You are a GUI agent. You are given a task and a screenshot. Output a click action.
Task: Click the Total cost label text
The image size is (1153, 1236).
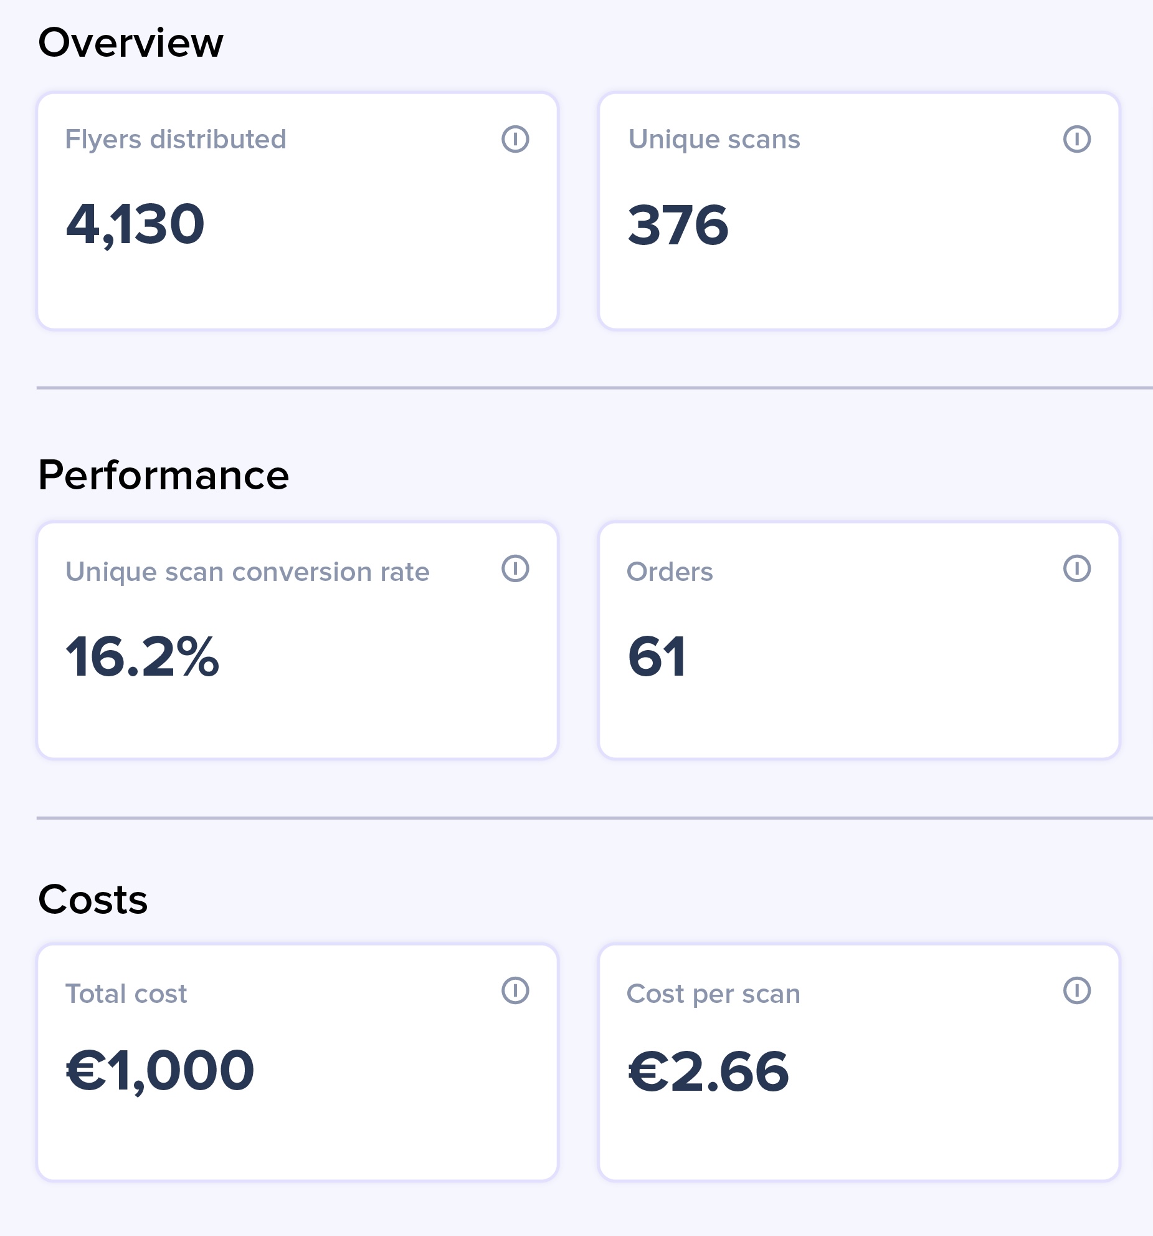coord(126,994)
